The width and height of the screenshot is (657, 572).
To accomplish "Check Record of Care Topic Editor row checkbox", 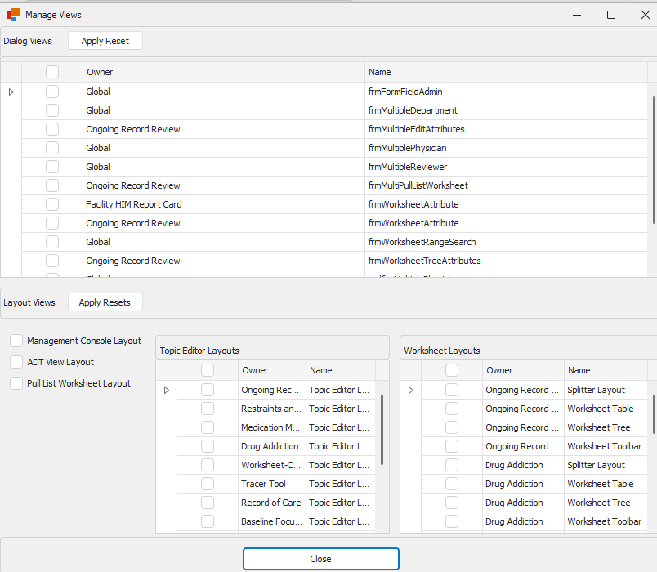I will (208, 503).
